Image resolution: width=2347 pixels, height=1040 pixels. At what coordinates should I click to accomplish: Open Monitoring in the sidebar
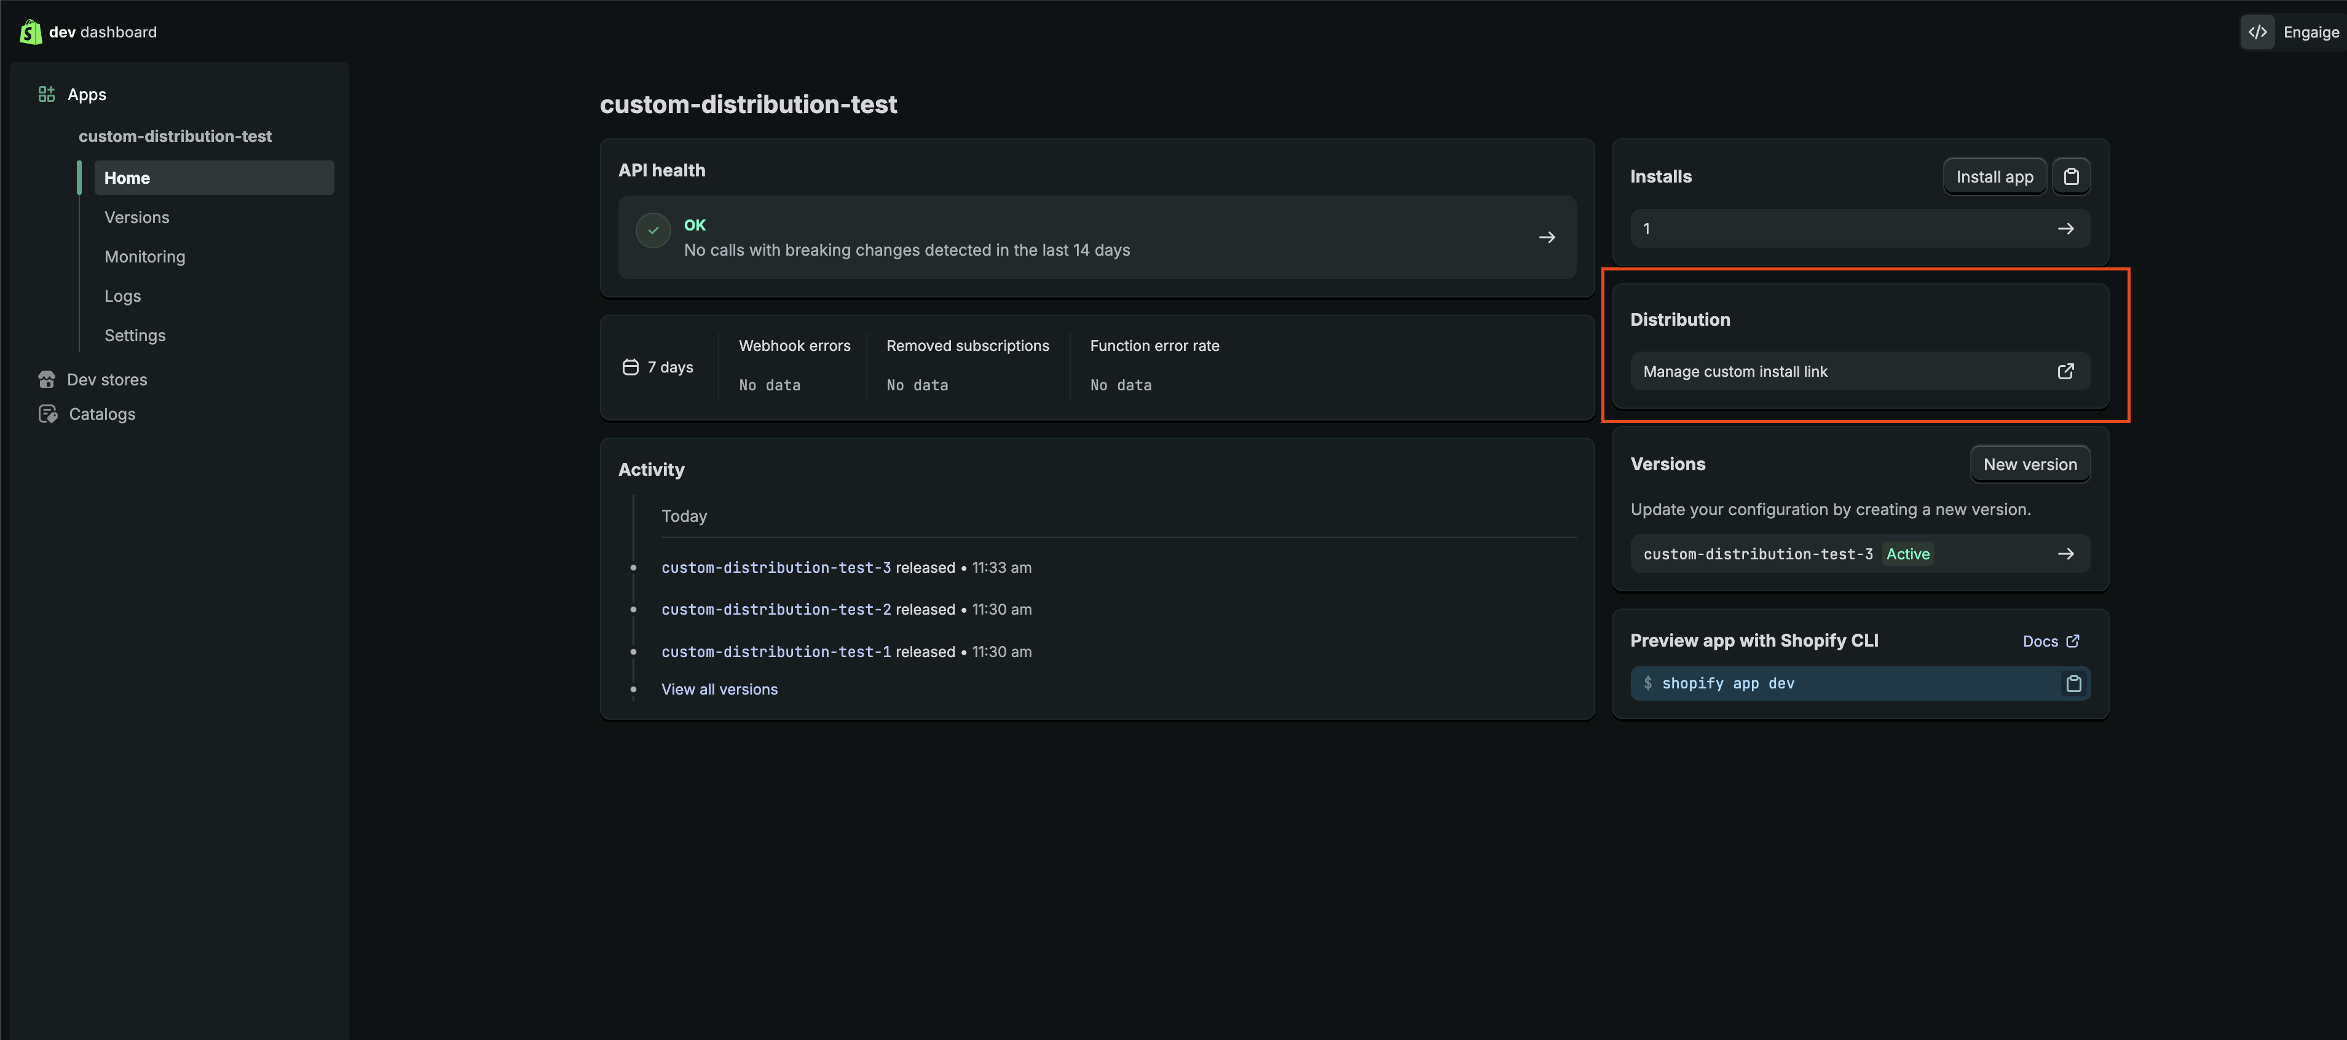tap(145, 257)
